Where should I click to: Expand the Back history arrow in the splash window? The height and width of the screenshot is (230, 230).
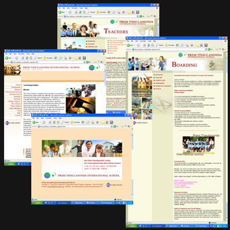[x=40, y=122]
